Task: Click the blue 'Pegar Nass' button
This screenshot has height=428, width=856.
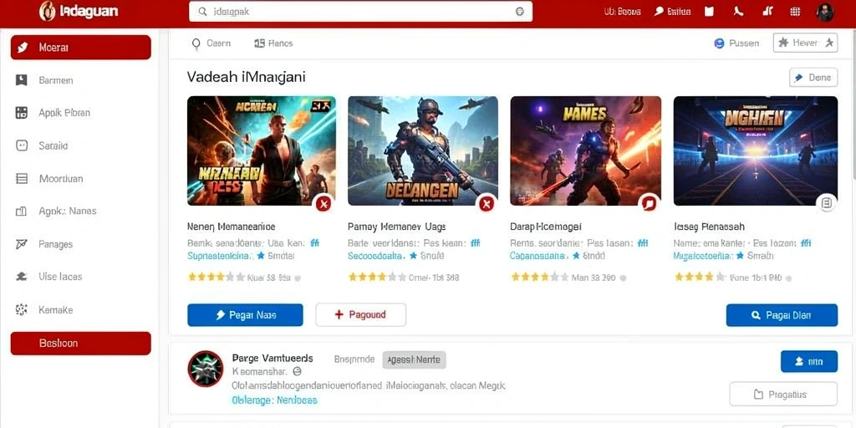Action: (245, 315)
